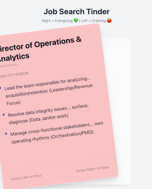
Task: Click the Manage cross-functional stakeholders bullet
Action: tap(57, 132)
